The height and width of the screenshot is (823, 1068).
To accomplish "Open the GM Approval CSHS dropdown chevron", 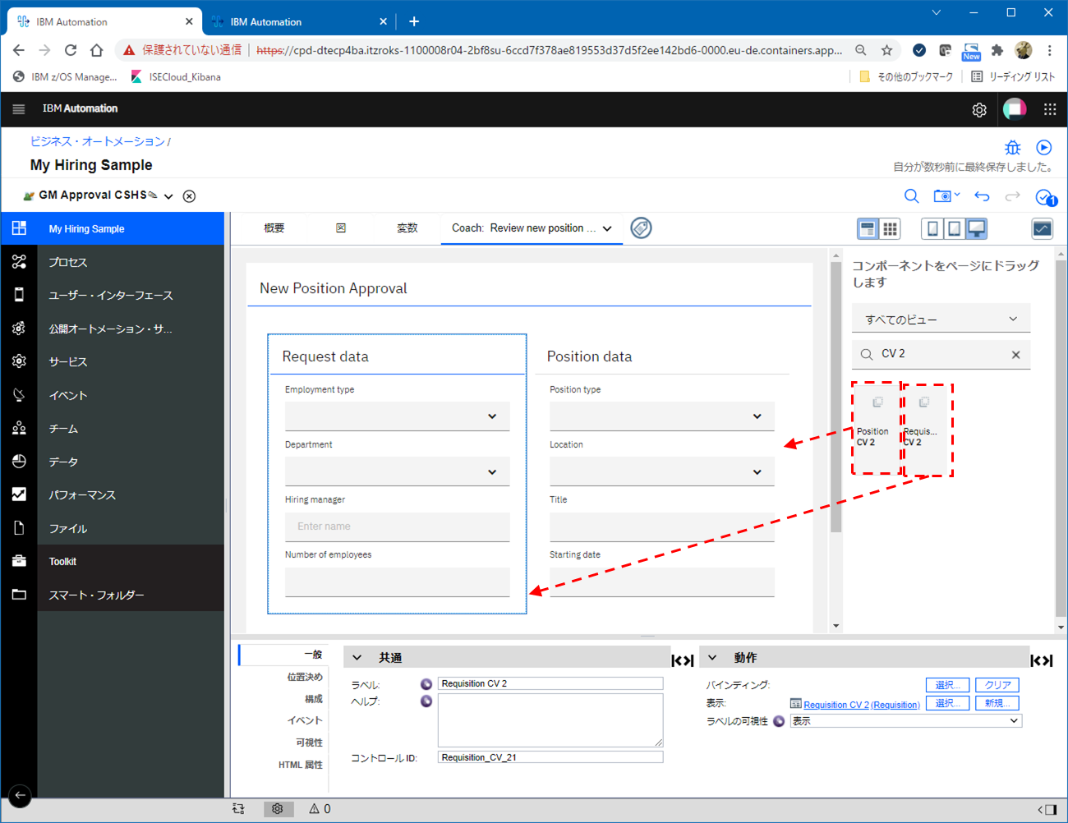I will pos(168,196).
